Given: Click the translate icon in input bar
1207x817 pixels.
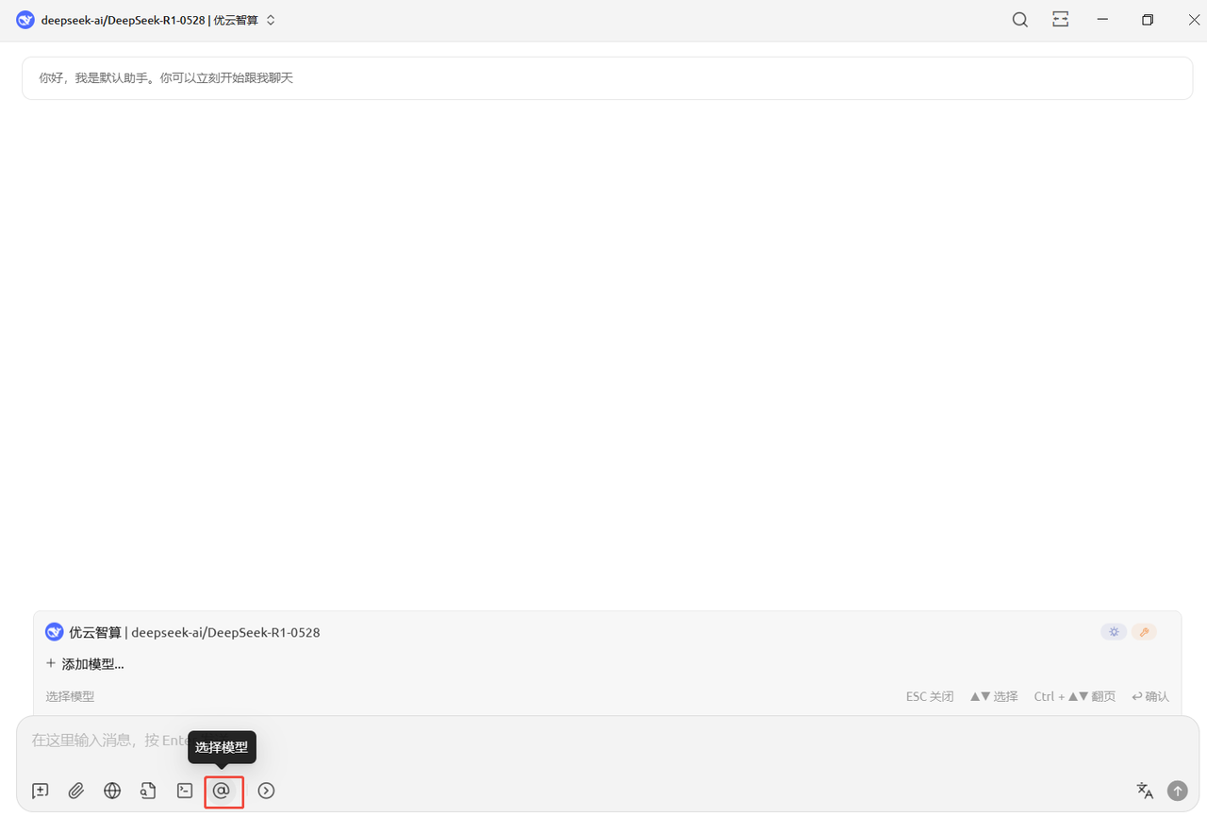Looking at the screenshot, I should coord(1145,791).
